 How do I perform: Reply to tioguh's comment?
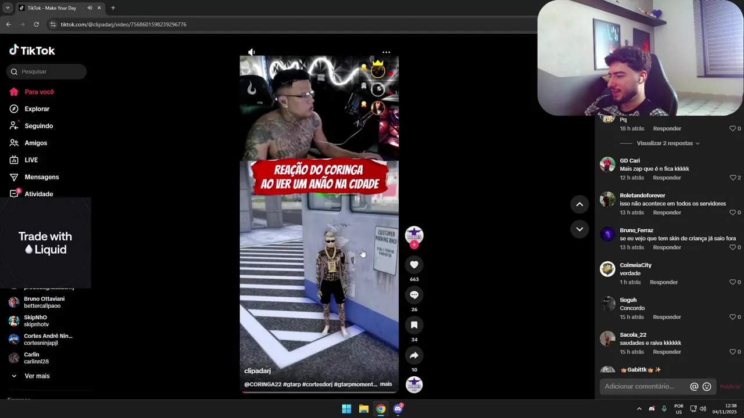pos(667,317)
